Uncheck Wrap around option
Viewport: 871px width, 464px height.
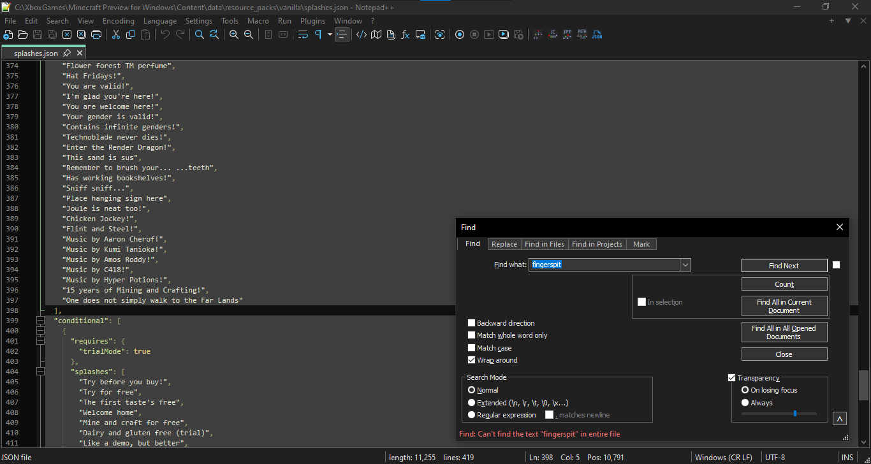coord(471,360)
